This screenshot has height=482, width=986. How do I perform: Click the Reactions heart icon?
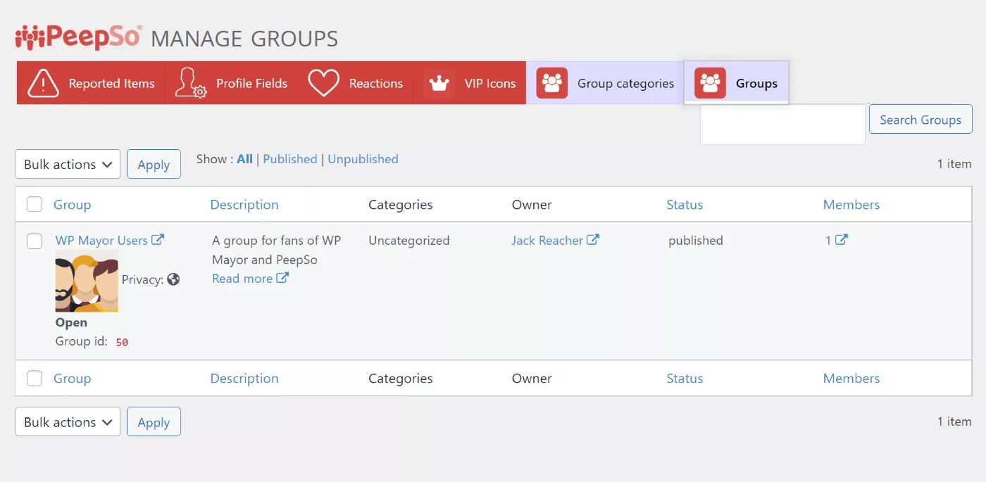click(324, 83)
